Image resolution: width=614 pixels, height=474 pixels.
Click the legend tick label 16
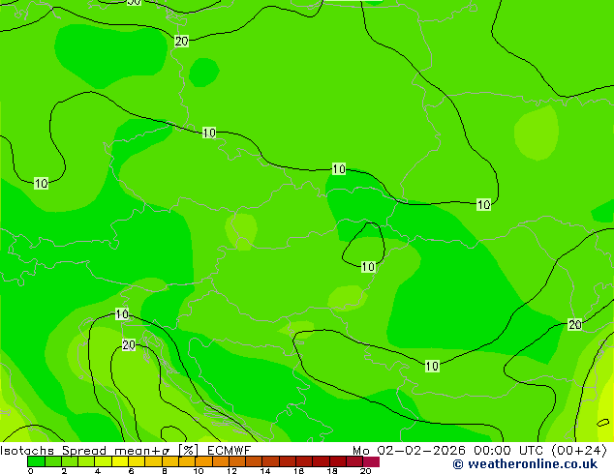click(298, 471)
